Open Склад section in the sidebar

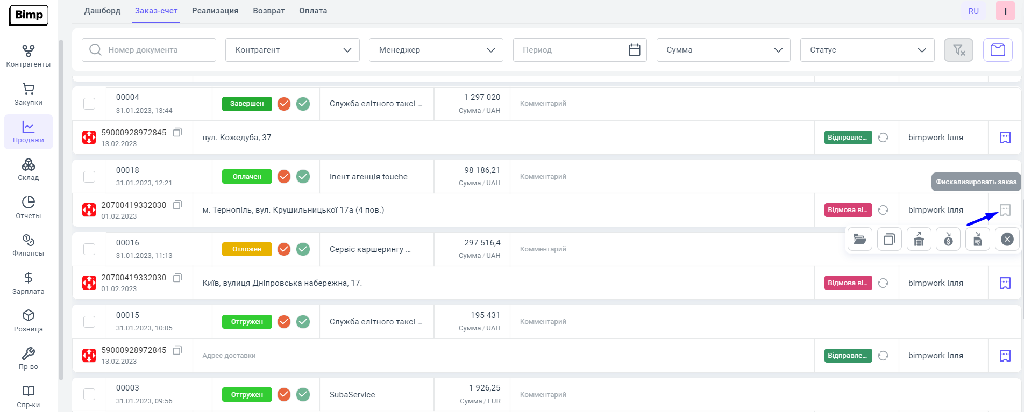click(29, 169)
